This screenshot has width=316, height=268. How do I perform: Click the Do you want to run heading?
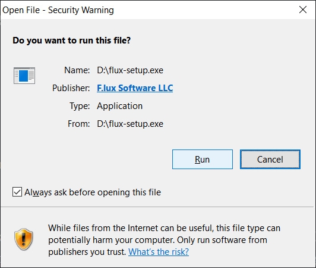71,40
